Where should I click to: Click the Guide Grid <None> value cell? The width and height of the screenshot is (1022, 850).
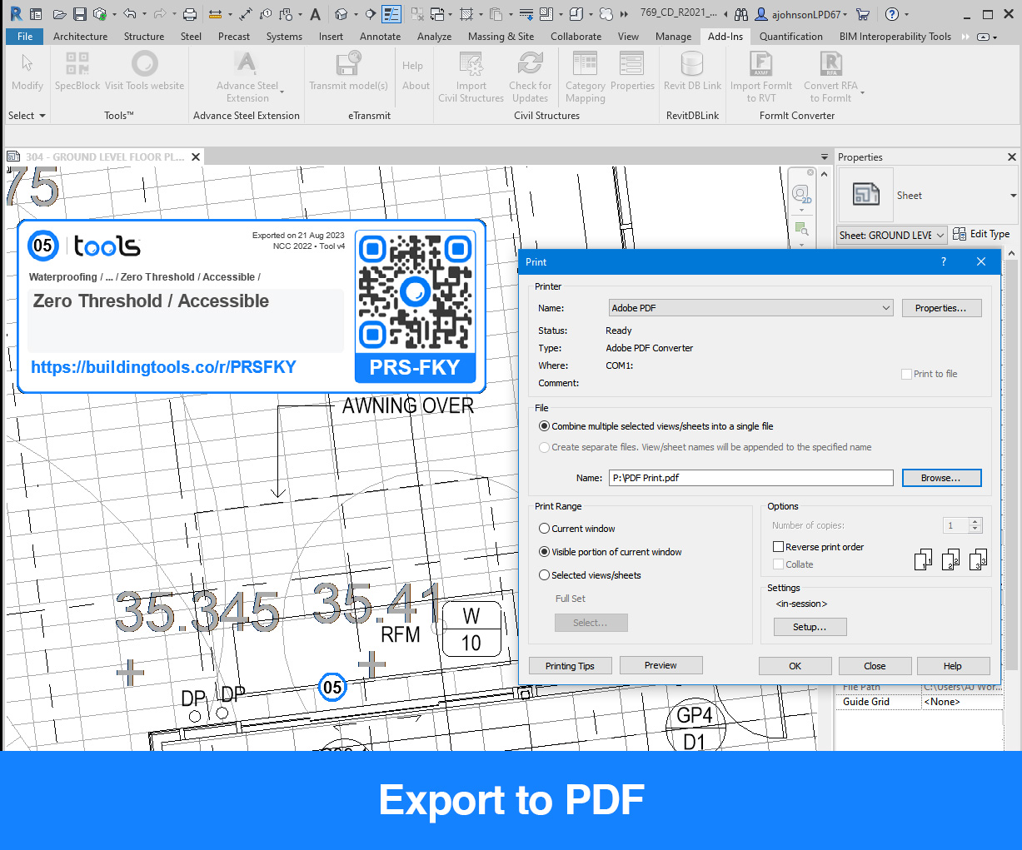point(962,702)
